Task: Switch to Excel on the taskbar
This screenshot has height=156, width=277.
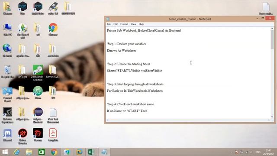Action: coord(91,152)
